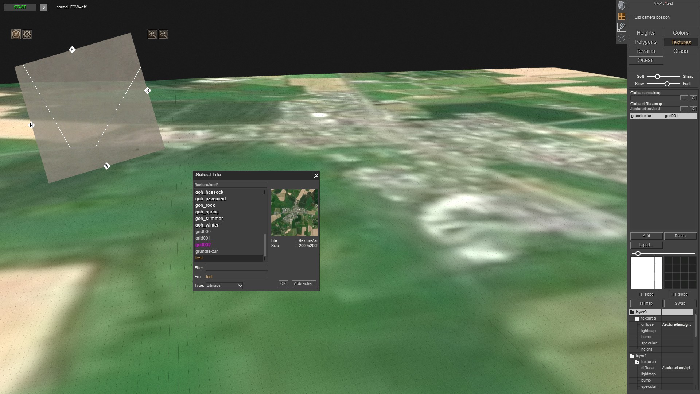Image resolution: width=700 pixels, height=394 pixels.
Task: Zoom in the minimap
Action: [152, 34]
